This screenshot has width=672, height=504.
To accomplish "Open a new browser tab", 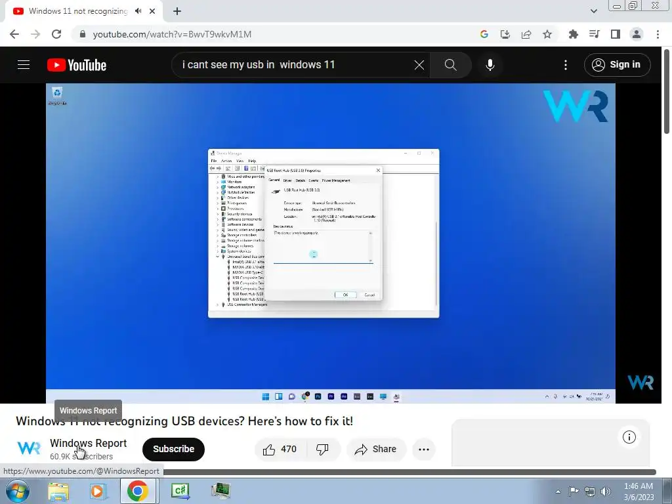I will [177, 11].
